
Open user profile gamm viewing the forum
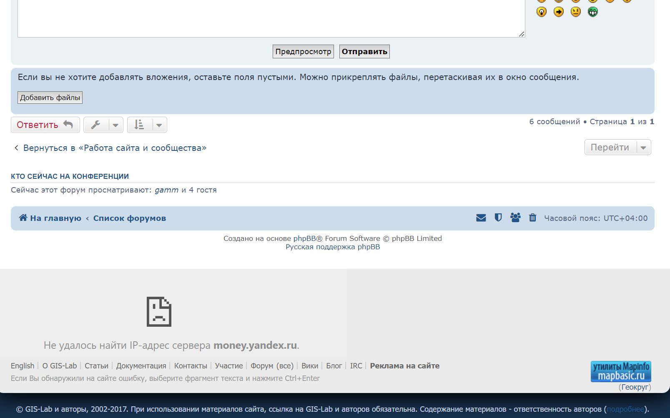[x=166, y=190]
